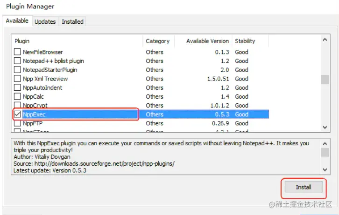
Task: Select the NppFTP name
Action: click(x=33, y=123)
